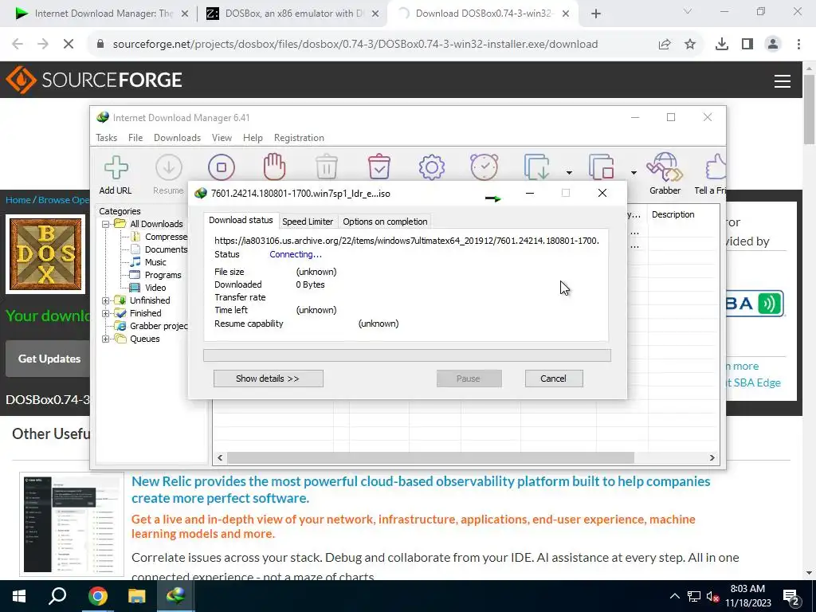Switch to the DOSBox emulator browser tab

[x=292, y=14]
